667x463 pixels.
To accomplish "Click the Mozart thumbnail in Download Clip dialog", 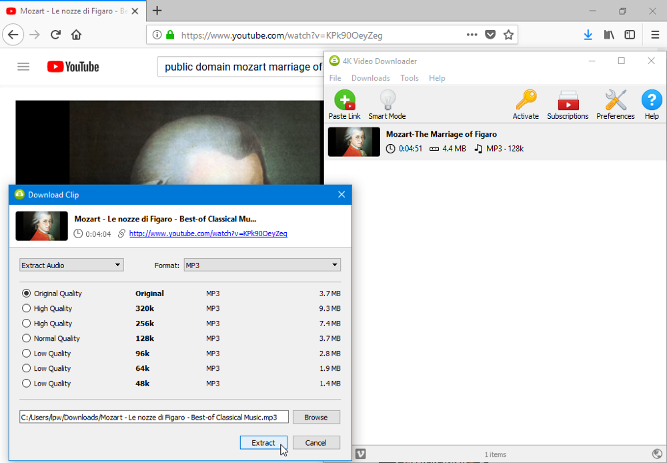I will pyautogui.click(x=41, y=226).
